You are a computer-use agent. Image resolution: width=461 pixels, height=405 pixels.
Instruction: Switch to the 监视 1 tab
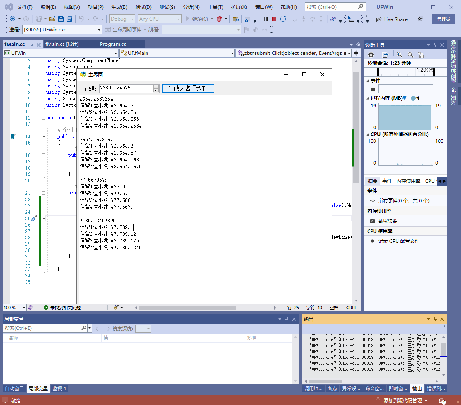tap(59, 389)
